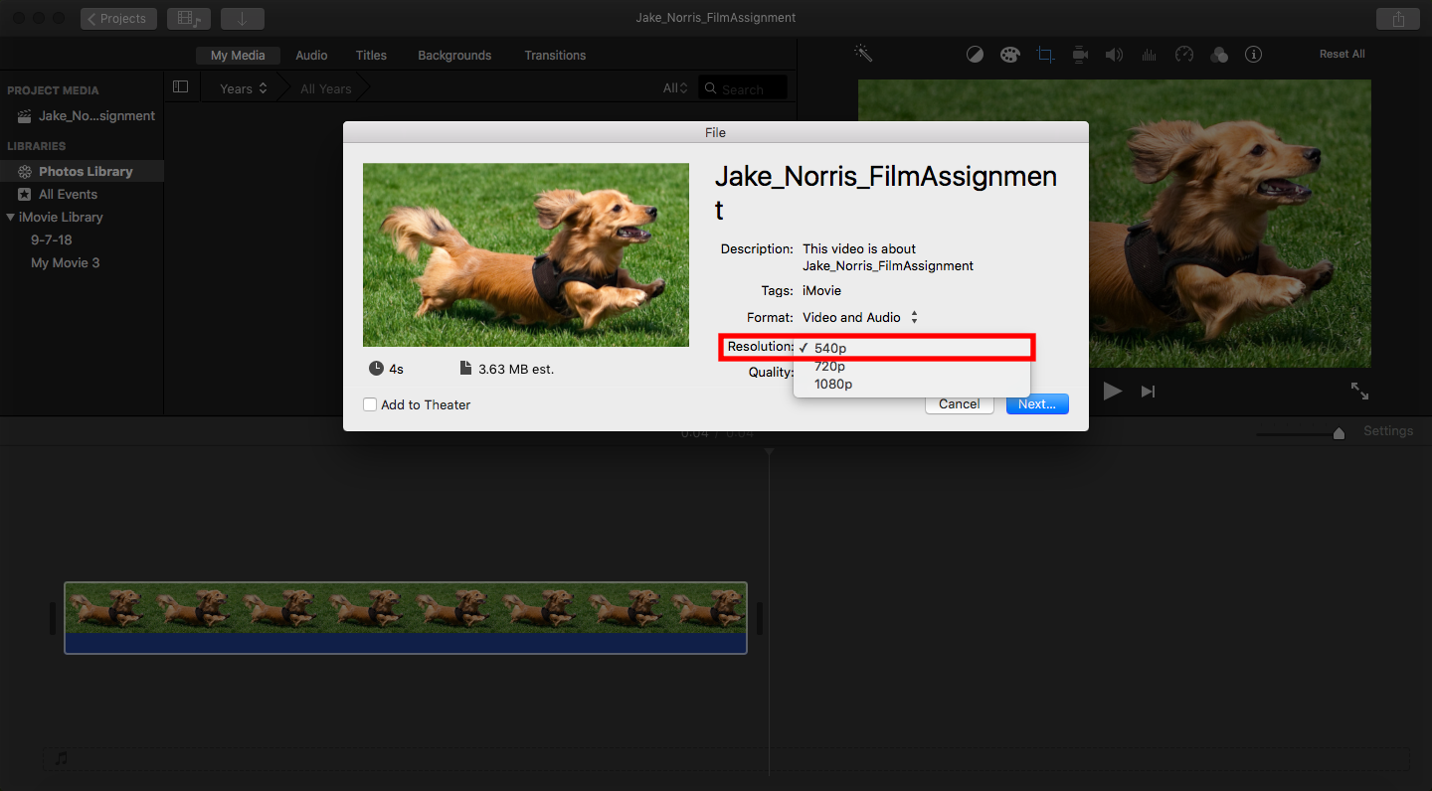This screenshot has height=791, width=1432.
Task: Open the video stabilization camera icon
Action: coord(1080,55)
